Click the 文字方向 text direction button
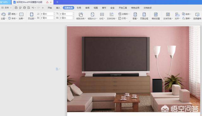This screenshot has width=202, height=116. click(111, 16)
